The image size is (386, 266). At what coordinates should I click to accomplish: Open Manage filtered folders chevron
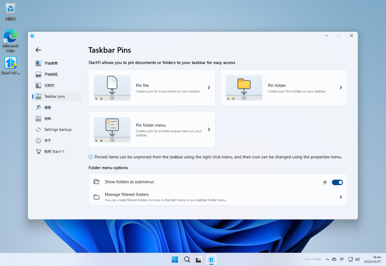pyautogui.click(x=341, y=197)
